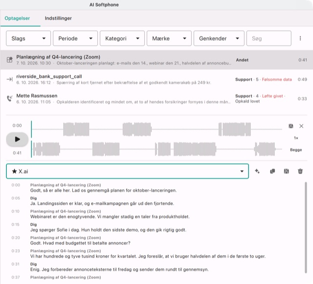Click the Opkald lovet tag
313x284 pixels.
pos(247,101)
